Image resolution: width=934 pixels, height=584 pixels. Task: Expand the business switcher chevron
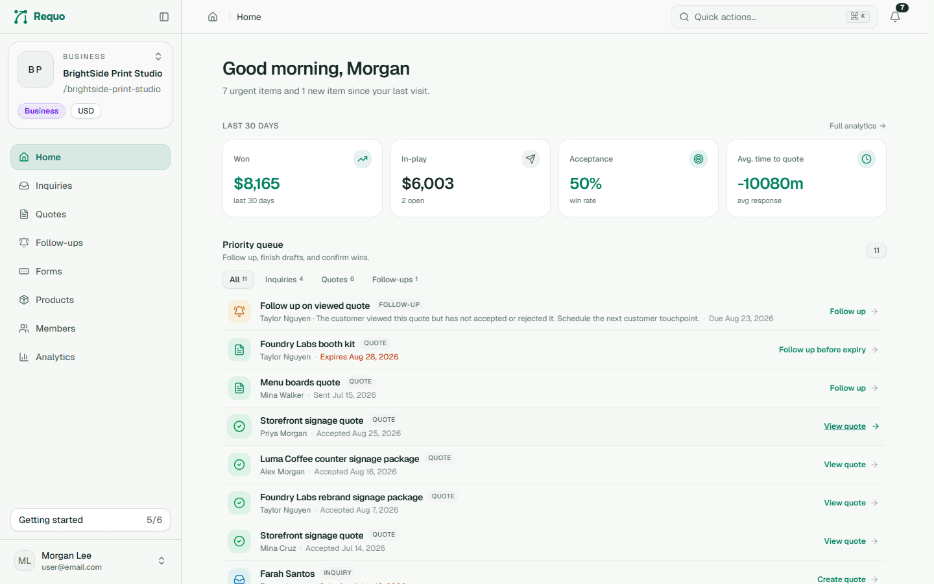[x=158, y=56]
